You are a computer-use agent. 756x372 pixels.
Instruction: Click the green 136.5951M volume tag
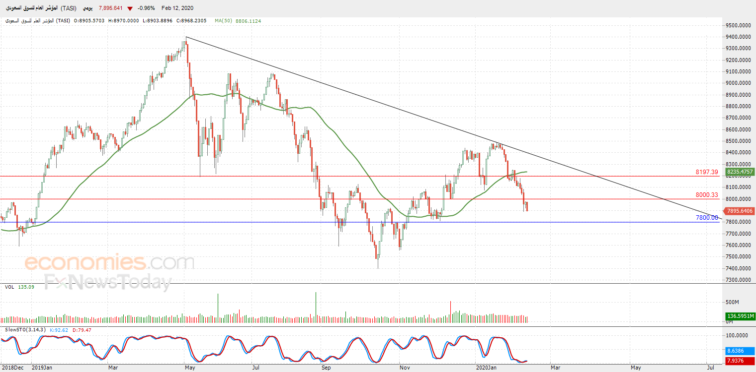click(x=740, y=316)
